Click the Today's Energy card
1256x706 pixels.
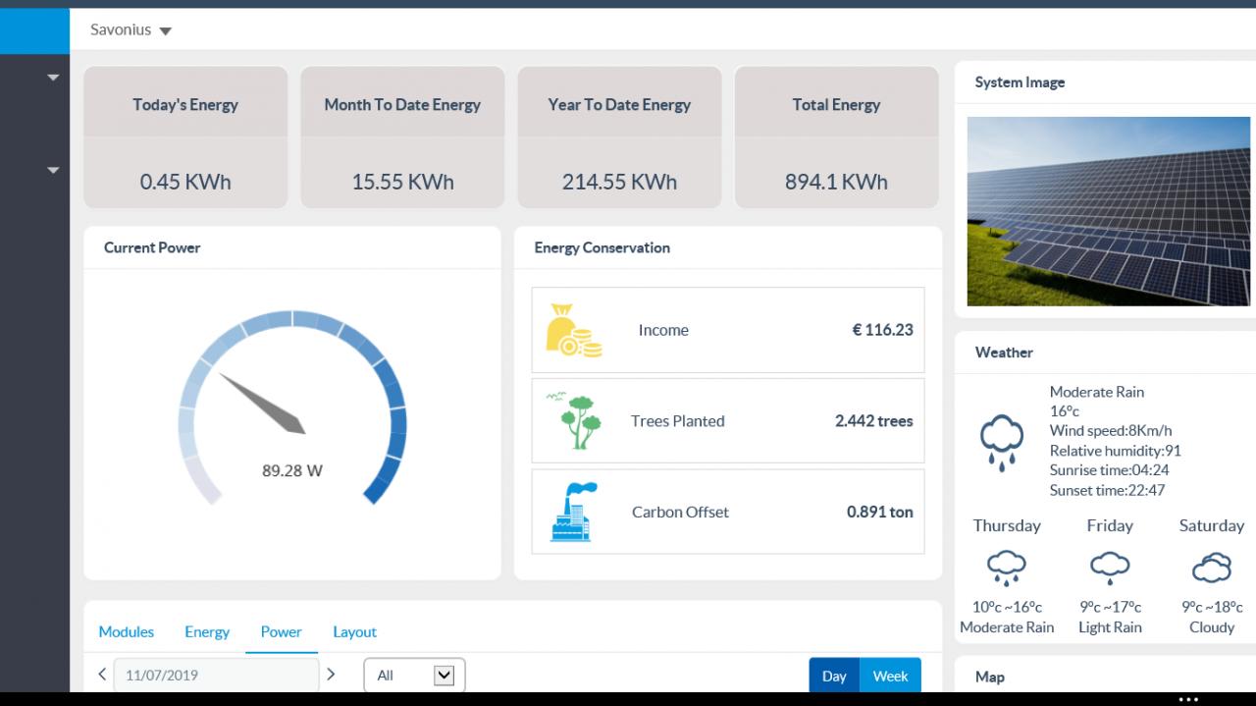(185, 137)
